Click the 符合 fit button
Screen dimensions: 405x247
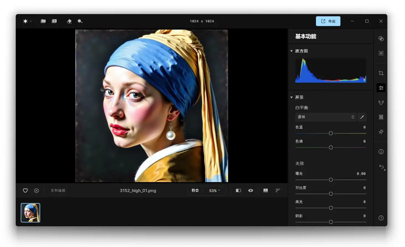195,191
